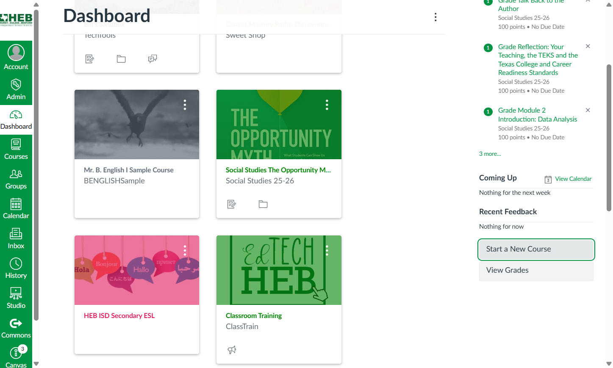Open the History sidebar item

(16, 268)
